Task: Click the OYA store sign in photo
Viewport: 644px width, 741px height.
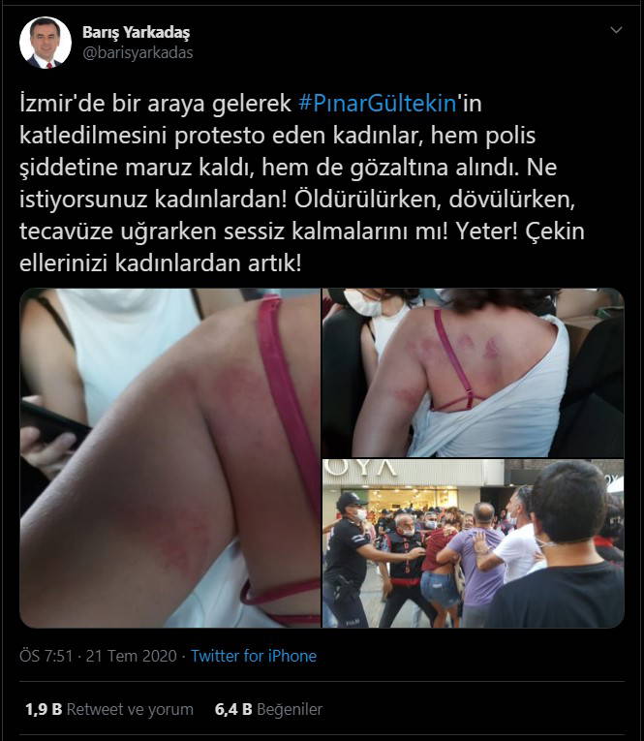Action: click(361, 468)
